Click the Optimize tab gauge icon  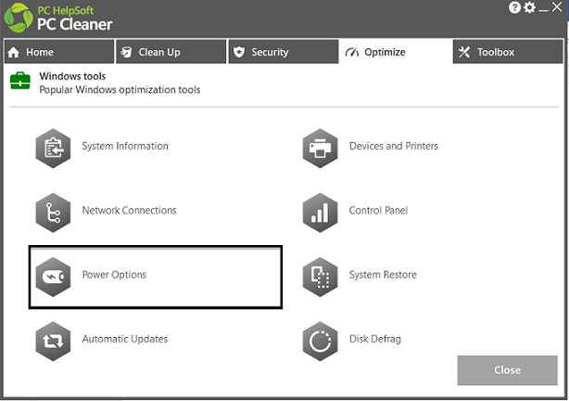pyautogui.click(x=352, y=52)
